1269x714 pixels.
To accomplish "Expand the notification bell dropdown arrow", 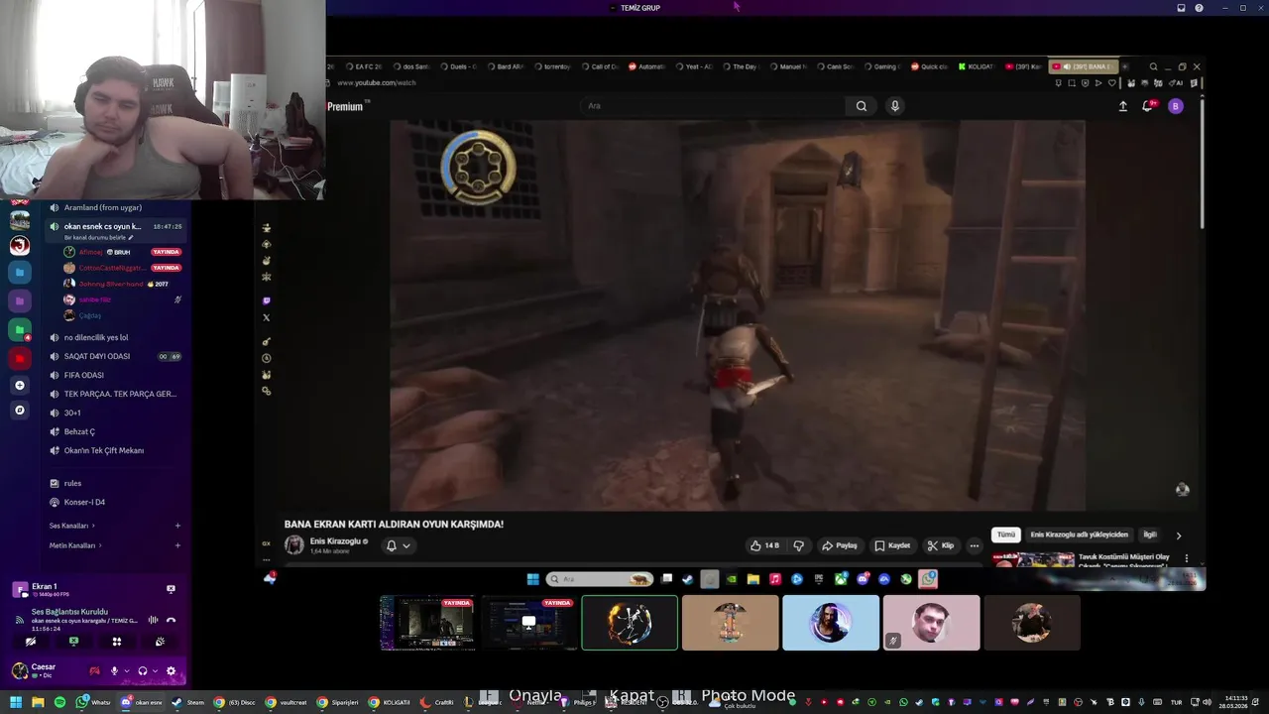I will 405,545.
